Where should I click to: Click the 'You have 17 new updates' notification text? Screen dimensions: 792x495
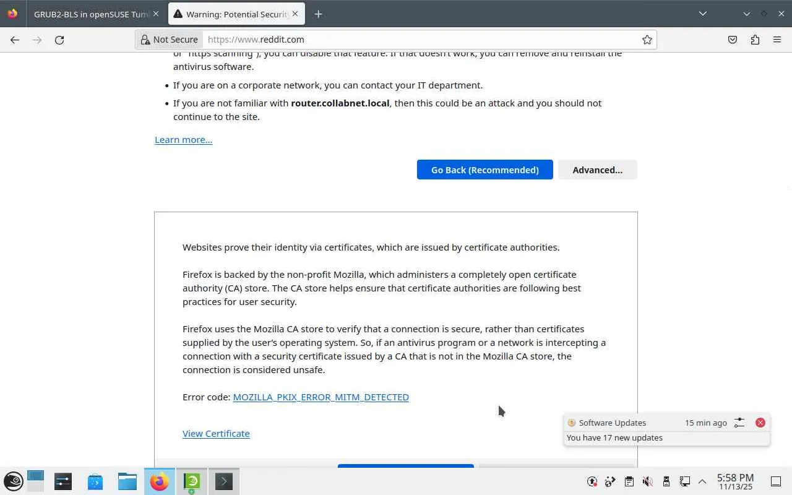tap(614, 437)
